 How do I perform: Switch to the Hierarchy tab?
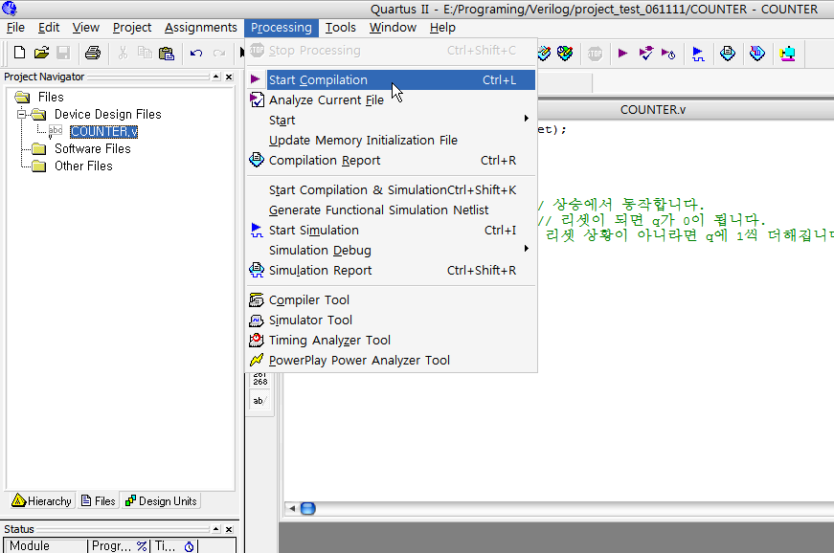pos(42,501)
